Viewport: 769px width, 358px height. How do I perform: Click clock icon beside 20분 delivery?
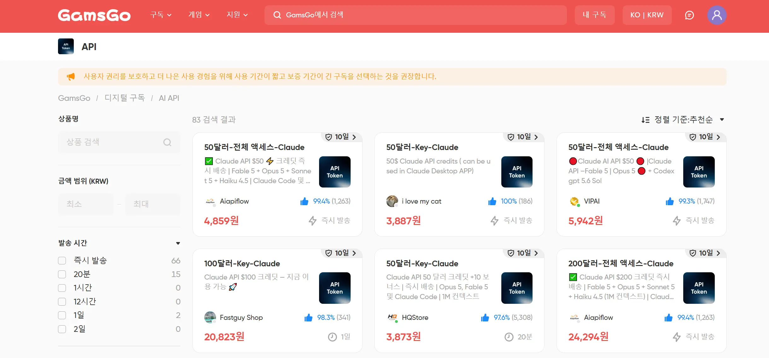coord(509,337)
